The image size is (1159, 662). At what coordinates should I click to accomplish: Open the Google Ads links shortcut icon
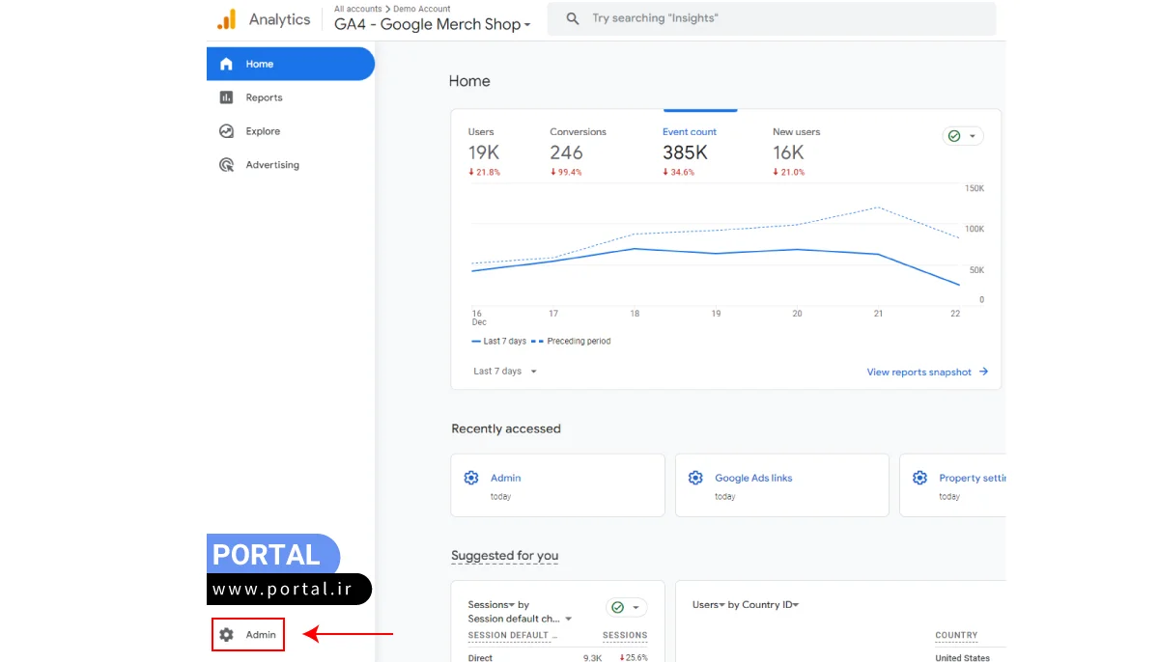click(695, 477)
